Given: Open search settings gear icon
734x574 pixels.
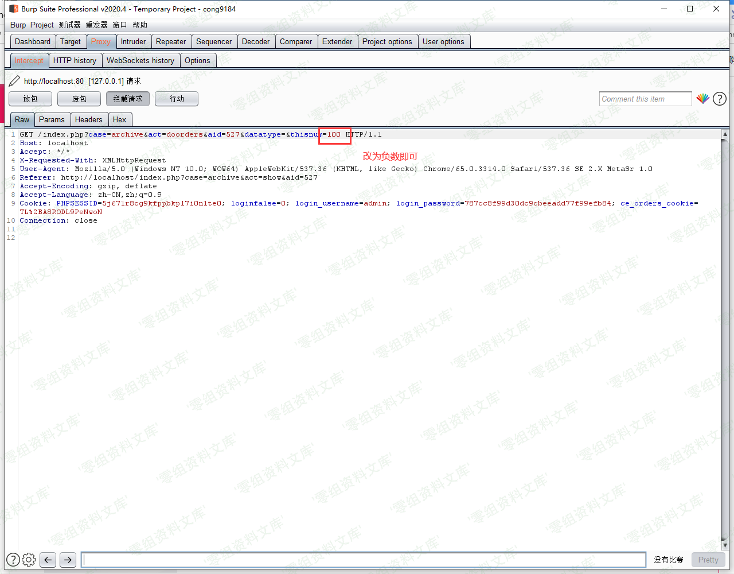Looking at the screenshot, I should coord(29,560).
